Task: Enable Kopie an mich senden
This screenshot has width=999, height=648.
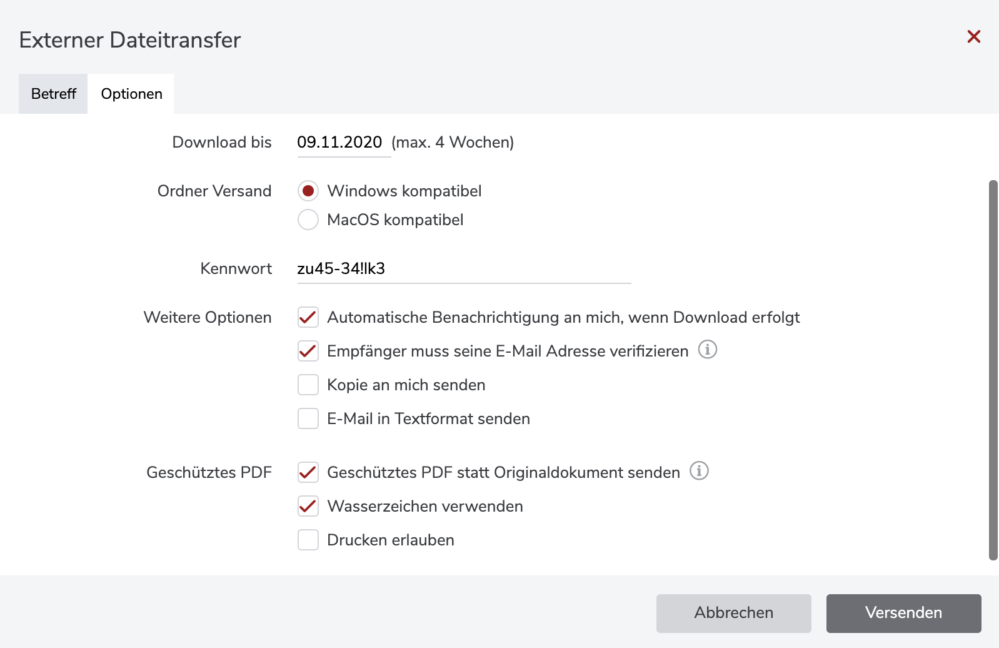Action: [x=308, y=385]
